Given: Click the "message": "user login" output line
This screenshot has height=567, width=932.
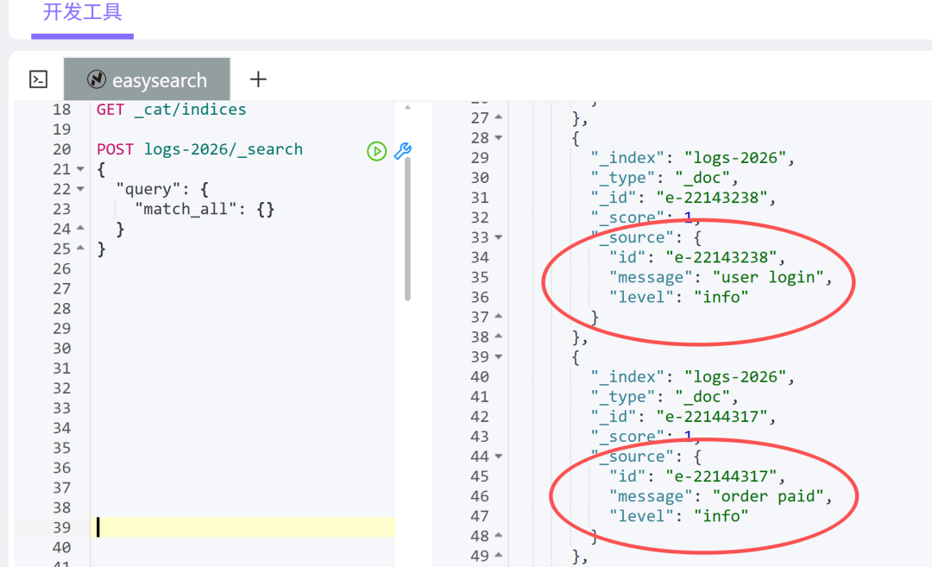Looking at the screenshot, I should (x=721, y=278).
